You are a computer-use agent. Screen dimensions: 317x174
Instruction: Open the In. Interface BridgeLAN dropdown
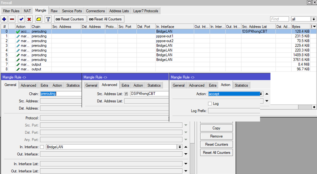[x=179, y=147]
